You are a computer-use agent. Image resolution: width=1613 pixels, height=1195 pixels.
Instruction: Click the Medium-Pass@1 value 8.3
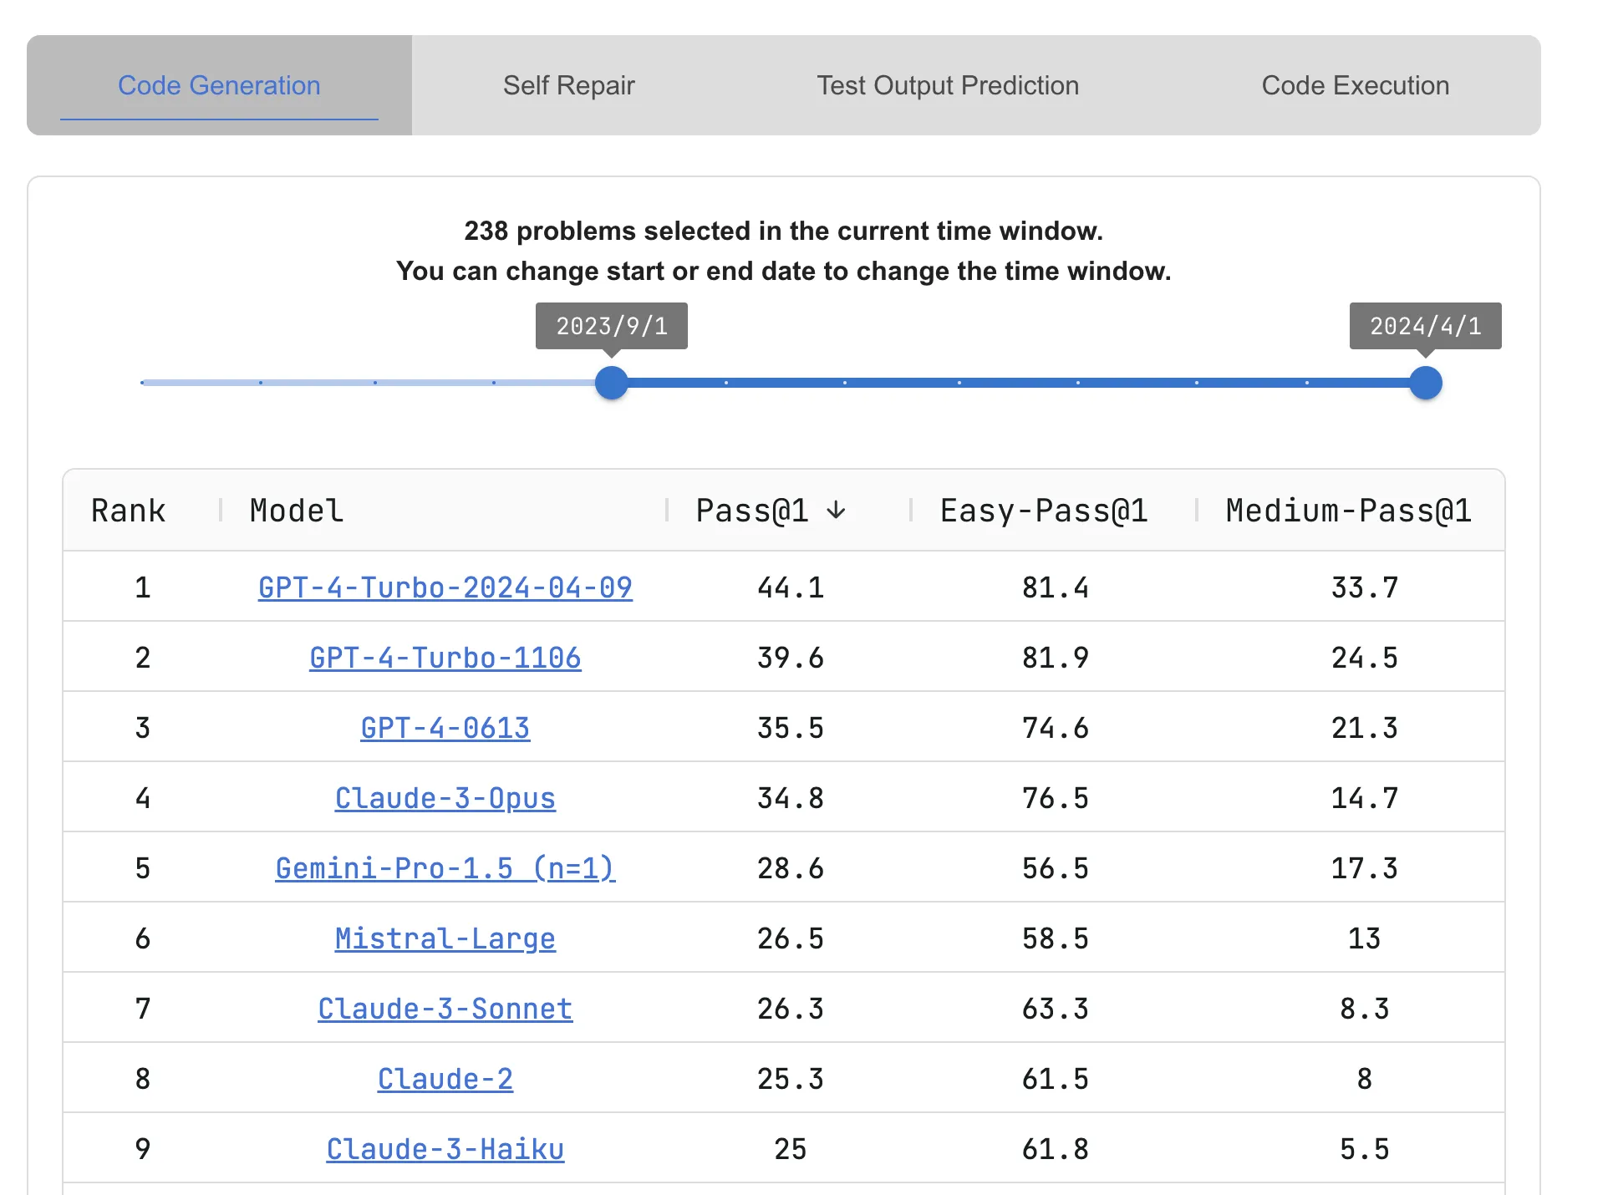coord(1365,1009)
